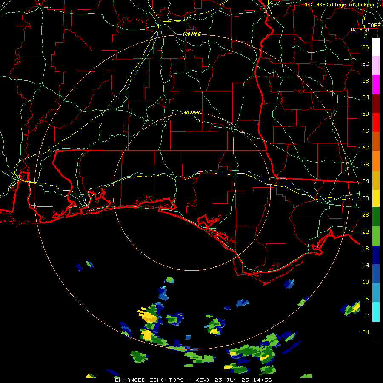Select the "10" legend value

click(x=366, y=282)
